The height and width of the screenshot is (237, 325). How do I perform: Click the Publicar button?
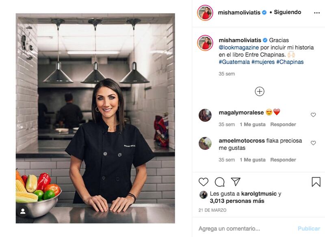click(309, 228)
